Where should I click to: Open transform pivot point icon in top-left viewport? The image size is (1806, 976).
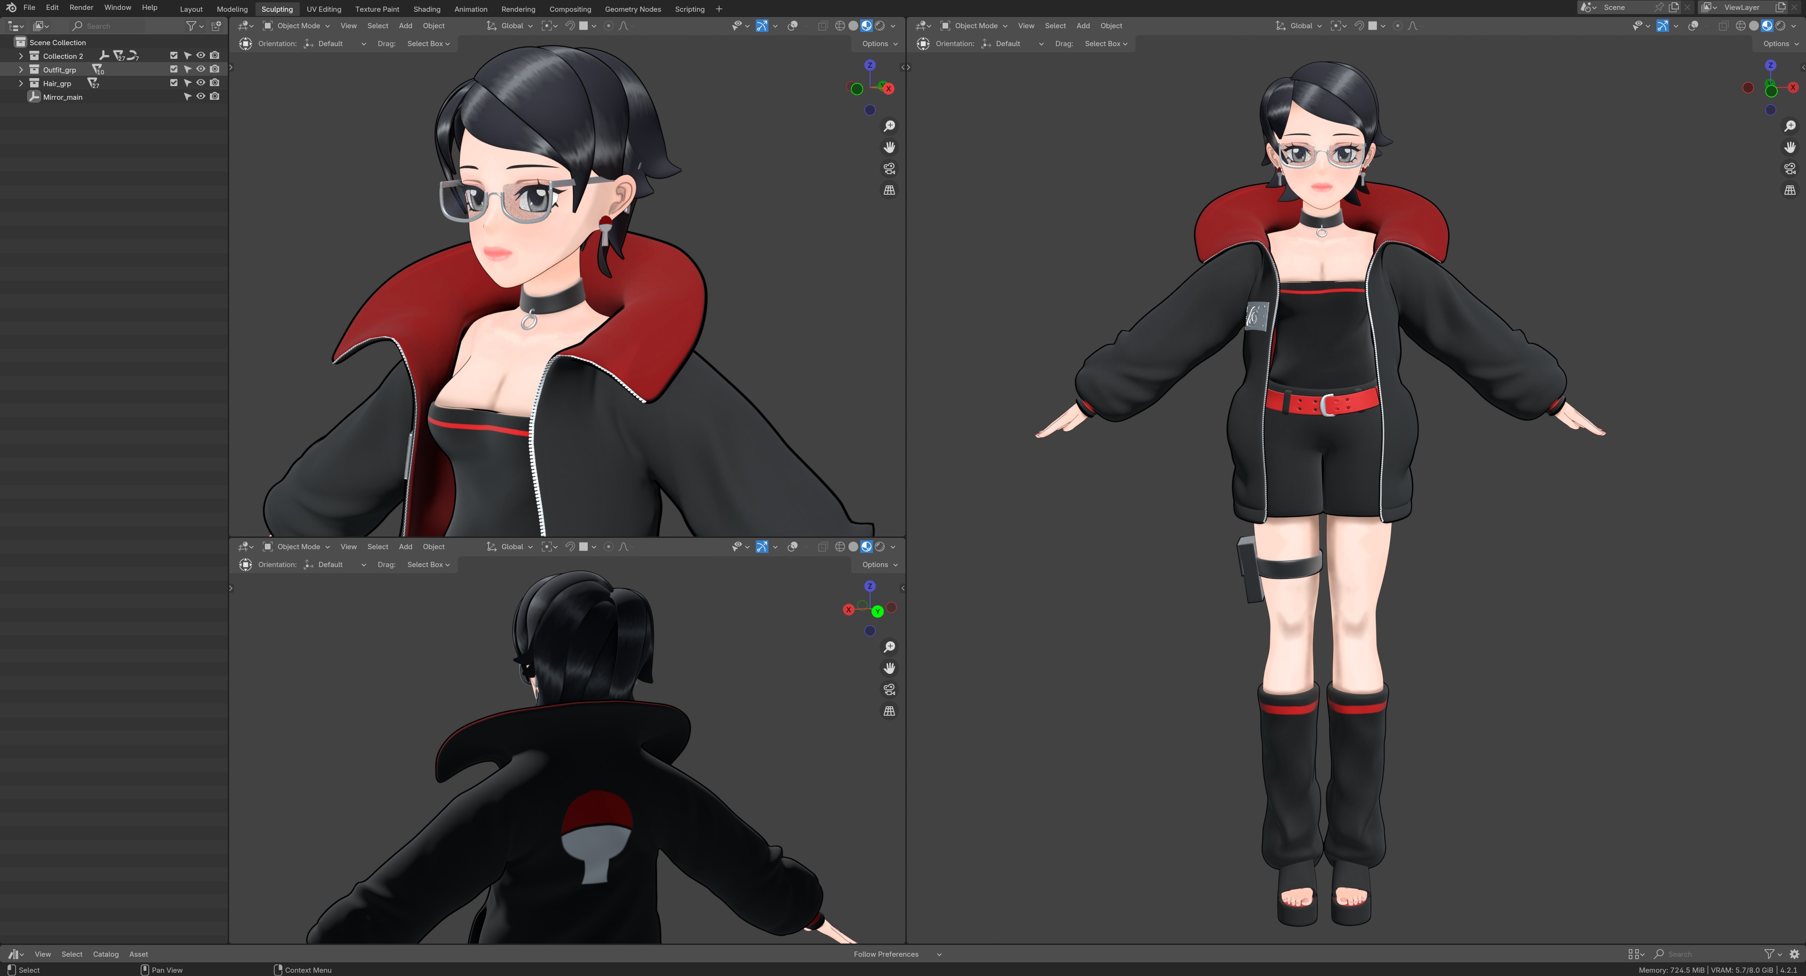[x=550, y=26]
